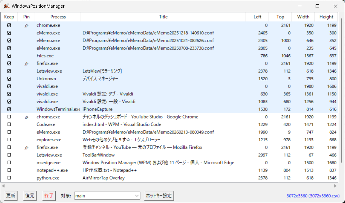Click the pin icon for checked chrome.exe row
Image resolution: width=345 pixels, height=203 pixels.
(26, 26)
